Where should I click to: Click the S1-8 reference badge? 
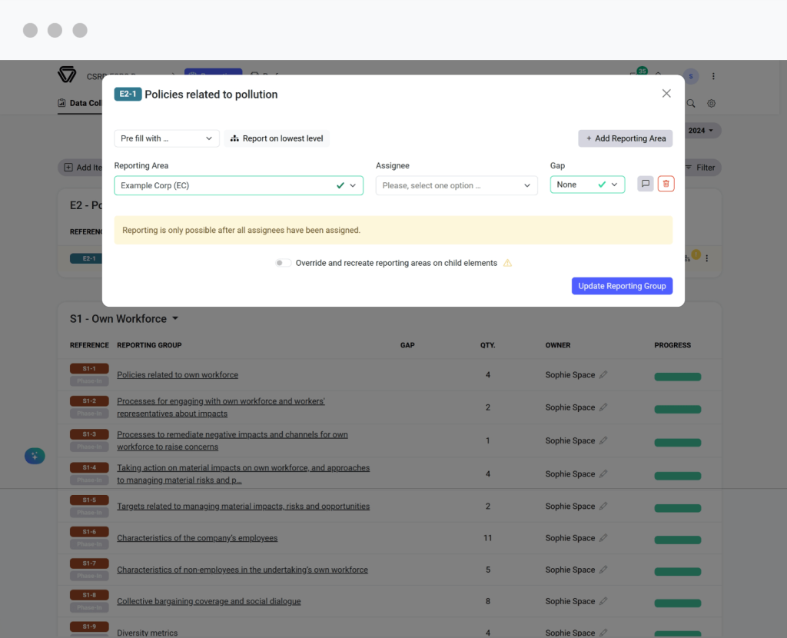click(89, 595)
